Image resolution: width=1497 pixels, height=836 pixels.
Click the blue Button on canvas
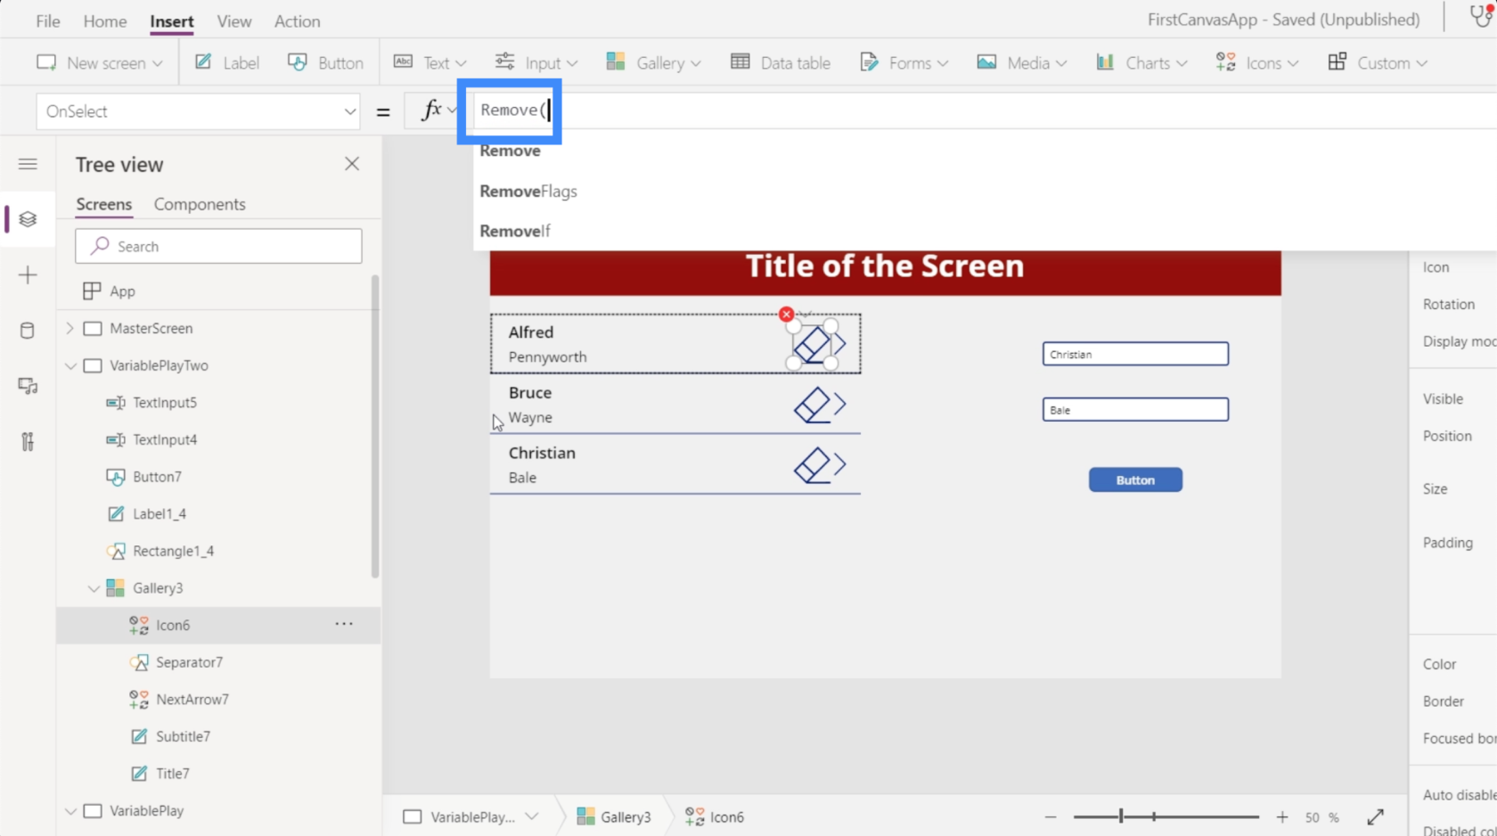pyautogui.click(x=1135, y=479)
